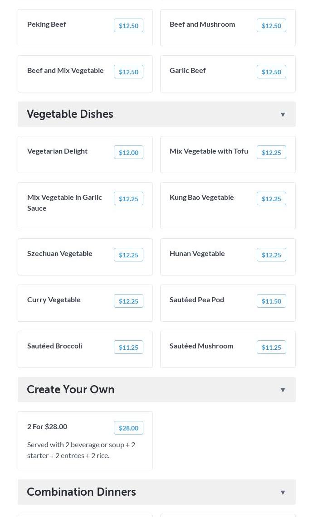This screenshot has height=517, width=313.
Task: Click the Beef and Mix Vegetable price
Action: pyautogui.click(x=128, y=72)
